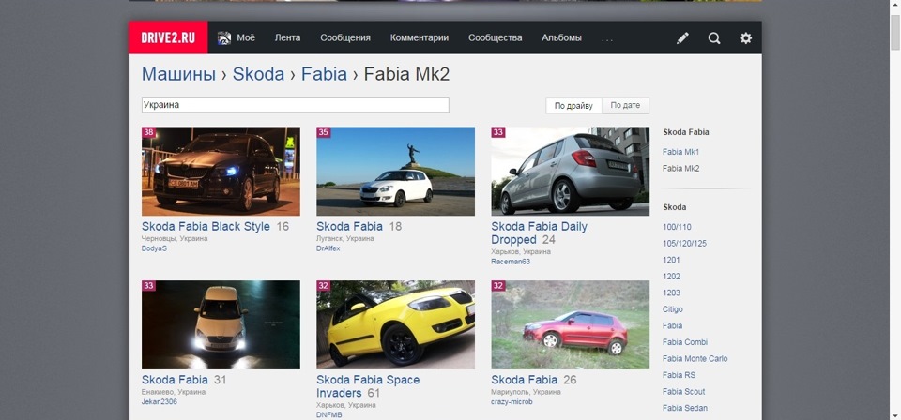This screenshot has height=420, width=901.
Task: Click the 38 drive badge
Action: click(149, 132)
